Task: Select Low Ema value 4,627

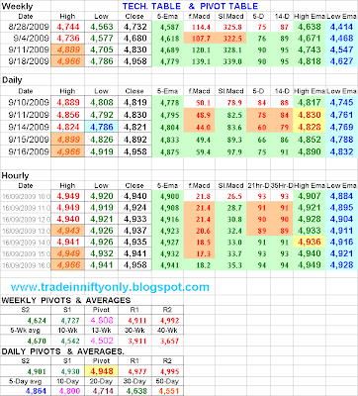Action: (341, 61)
